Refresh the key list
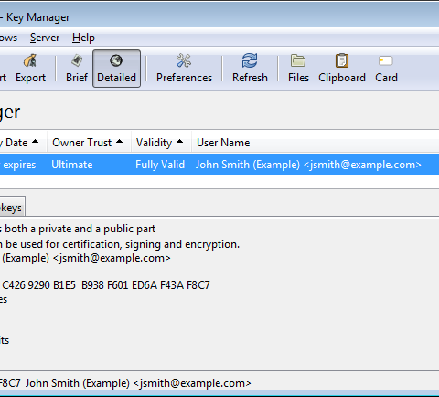The width and height of the screenshot is (439, 397). (250, 69)
